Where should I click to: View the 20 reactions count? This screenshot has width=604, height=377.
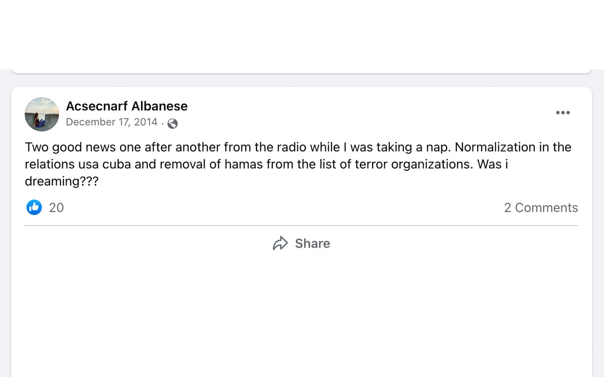pyautogui.click(x=56, y=208)
